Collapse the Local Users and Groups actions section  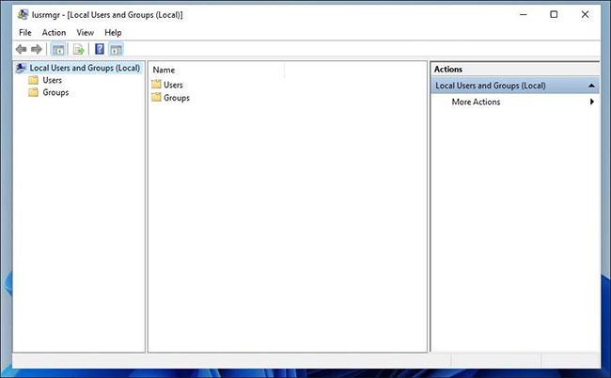591,86
